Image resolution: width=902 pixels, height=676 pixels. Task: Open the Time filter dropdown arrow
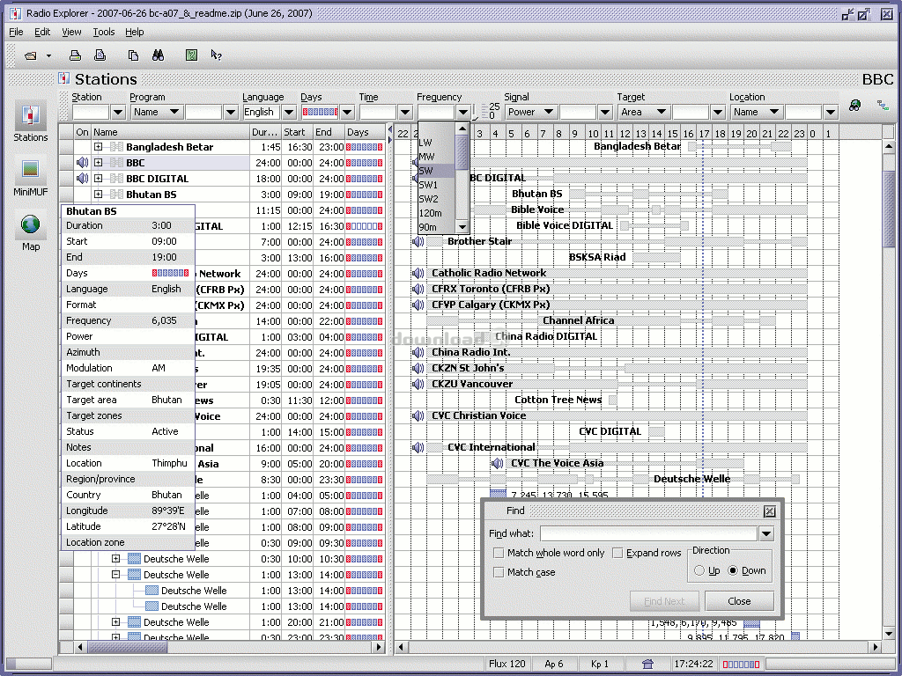[405, 112]
